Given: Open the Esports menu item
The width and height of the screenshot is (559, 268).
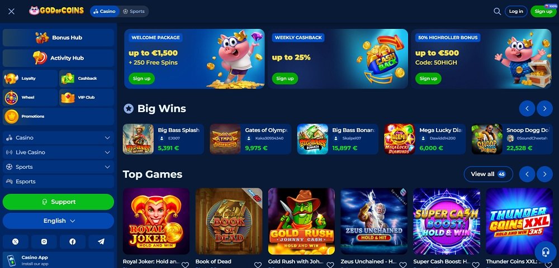Looking at the screenshot, I should [59, 181].
